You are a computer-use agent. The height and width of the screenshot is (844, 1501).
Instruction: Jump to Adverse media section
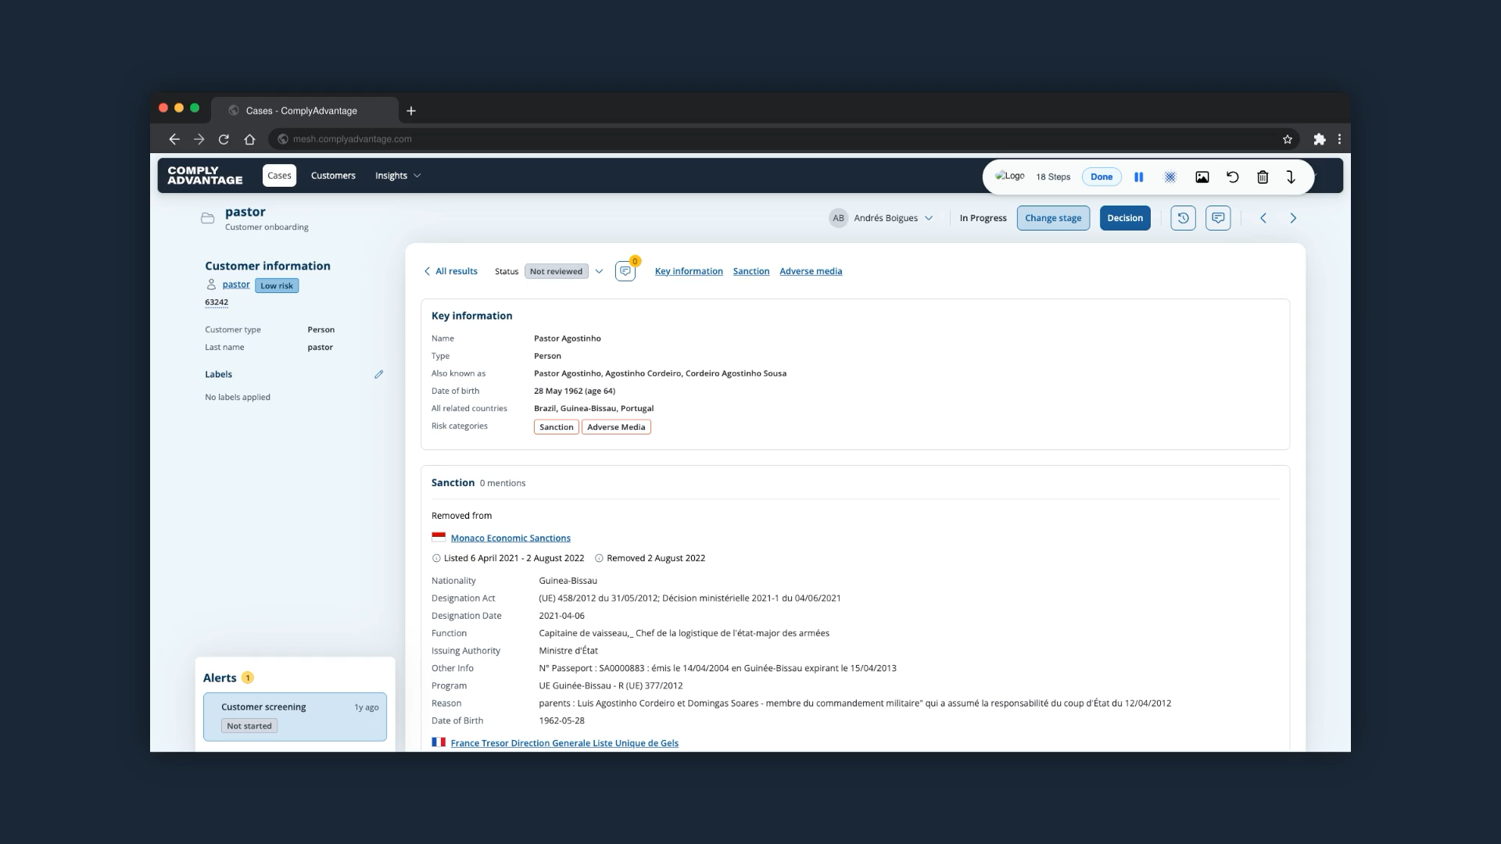[x=811, y=271]
